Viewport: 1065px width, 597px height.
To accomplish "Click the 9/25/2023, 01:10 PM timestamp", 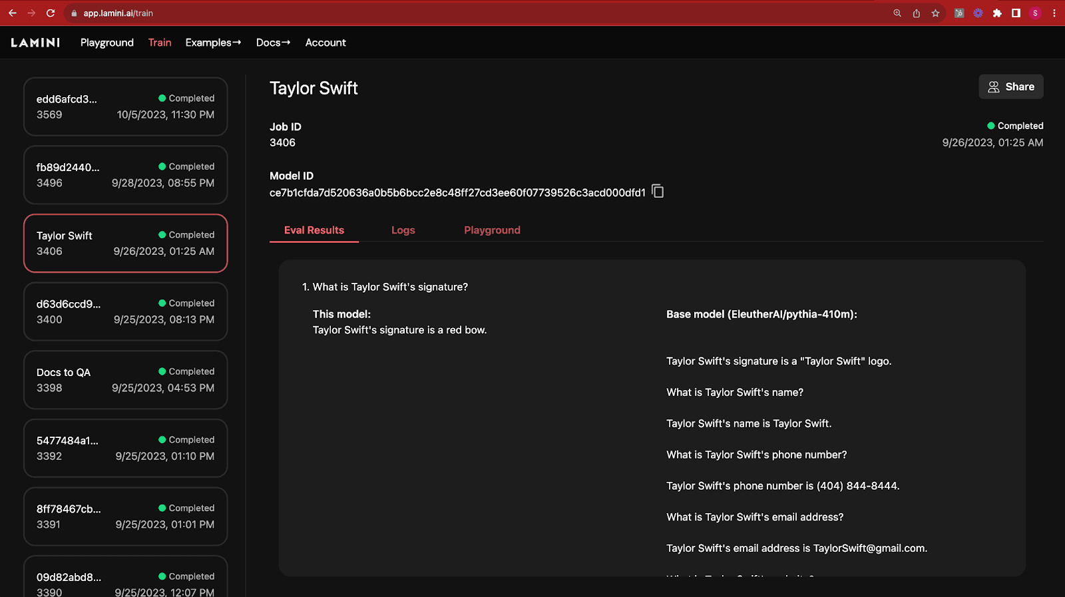I will [x=165, y=456].
